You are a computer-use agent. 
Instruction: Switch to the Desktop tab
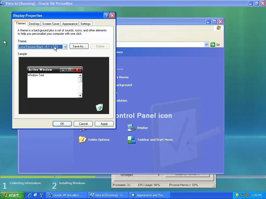(x=34, y=24)
